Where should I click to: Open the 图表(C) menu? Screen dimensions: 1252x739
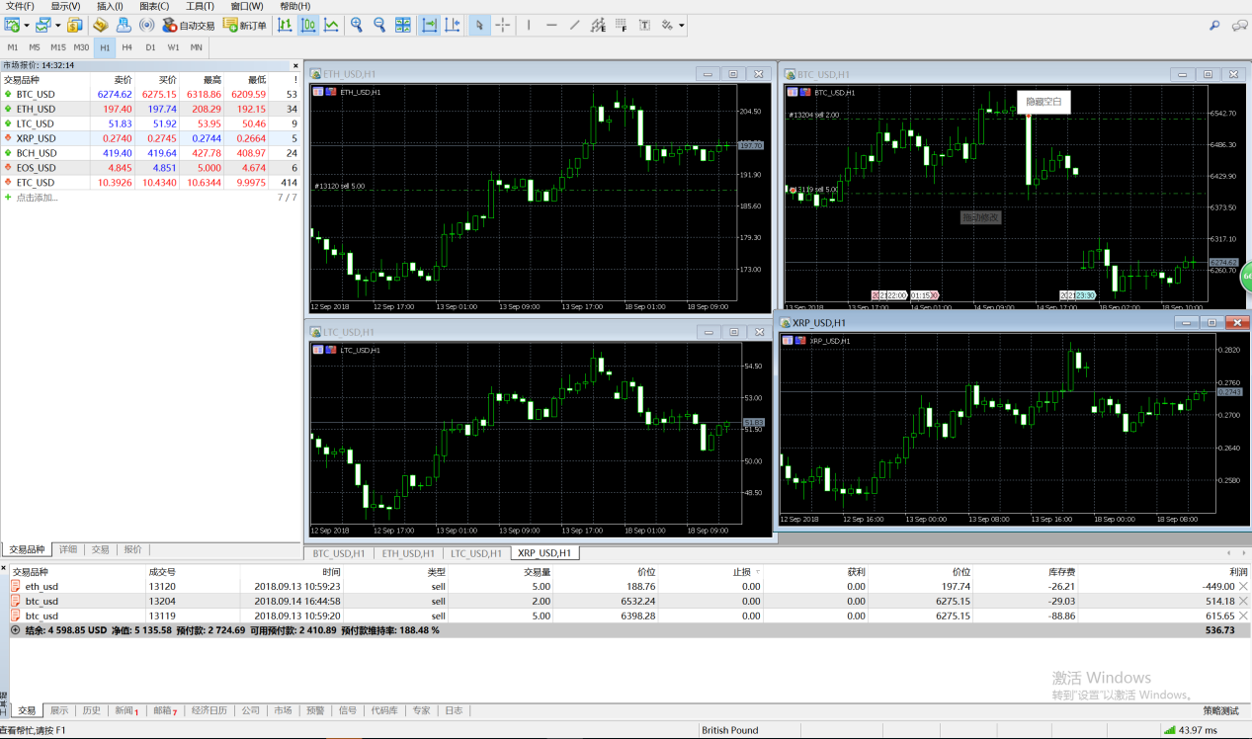pyautogui.click(x=154, y=6)
